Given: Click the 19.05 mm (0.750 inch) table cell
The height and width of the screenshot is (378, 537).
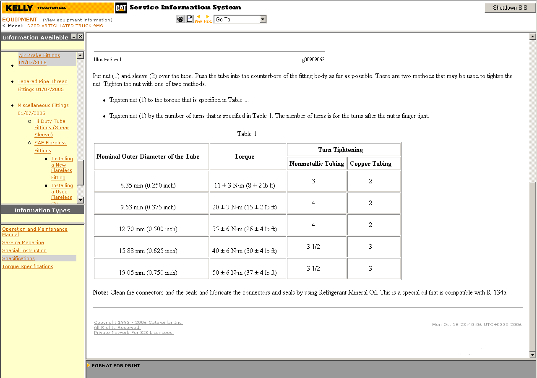Looking at the screenshot, I should click(x=151, y=269).
